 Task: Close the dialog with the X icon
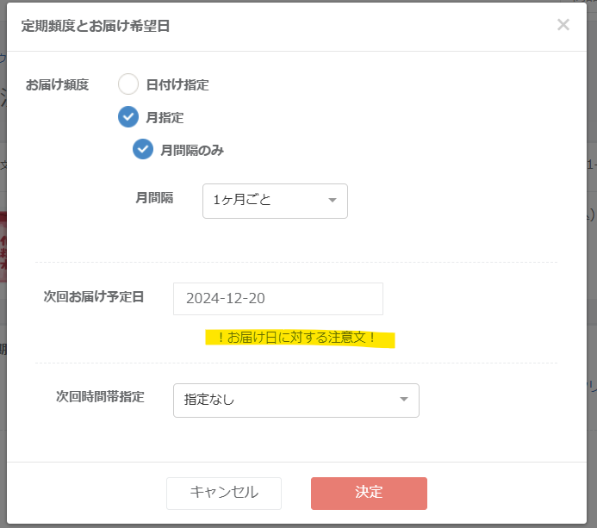pyautogui.click(x=563, y=25)
